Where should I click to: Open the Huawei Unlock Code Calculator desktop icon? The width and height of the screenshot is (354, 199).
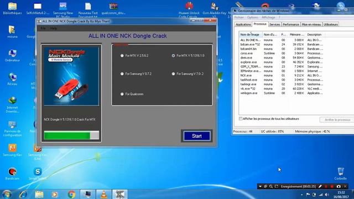[189, 9]
